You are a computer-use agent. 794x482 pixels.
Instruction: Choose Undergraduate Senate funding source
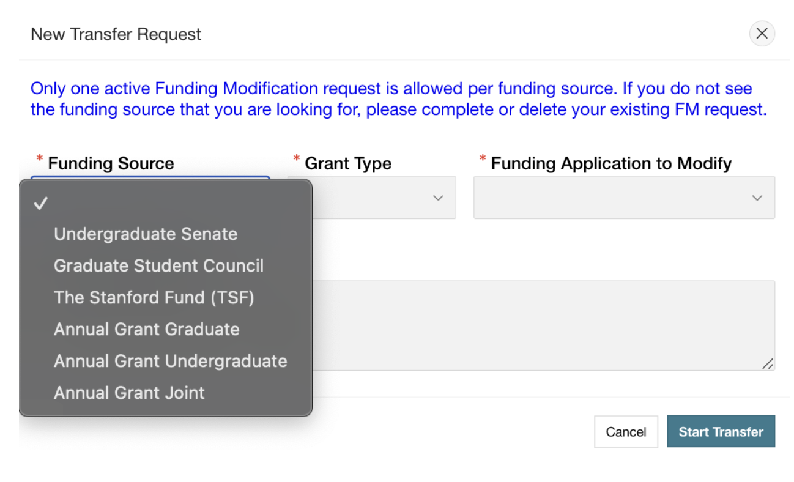click(146, 234)
